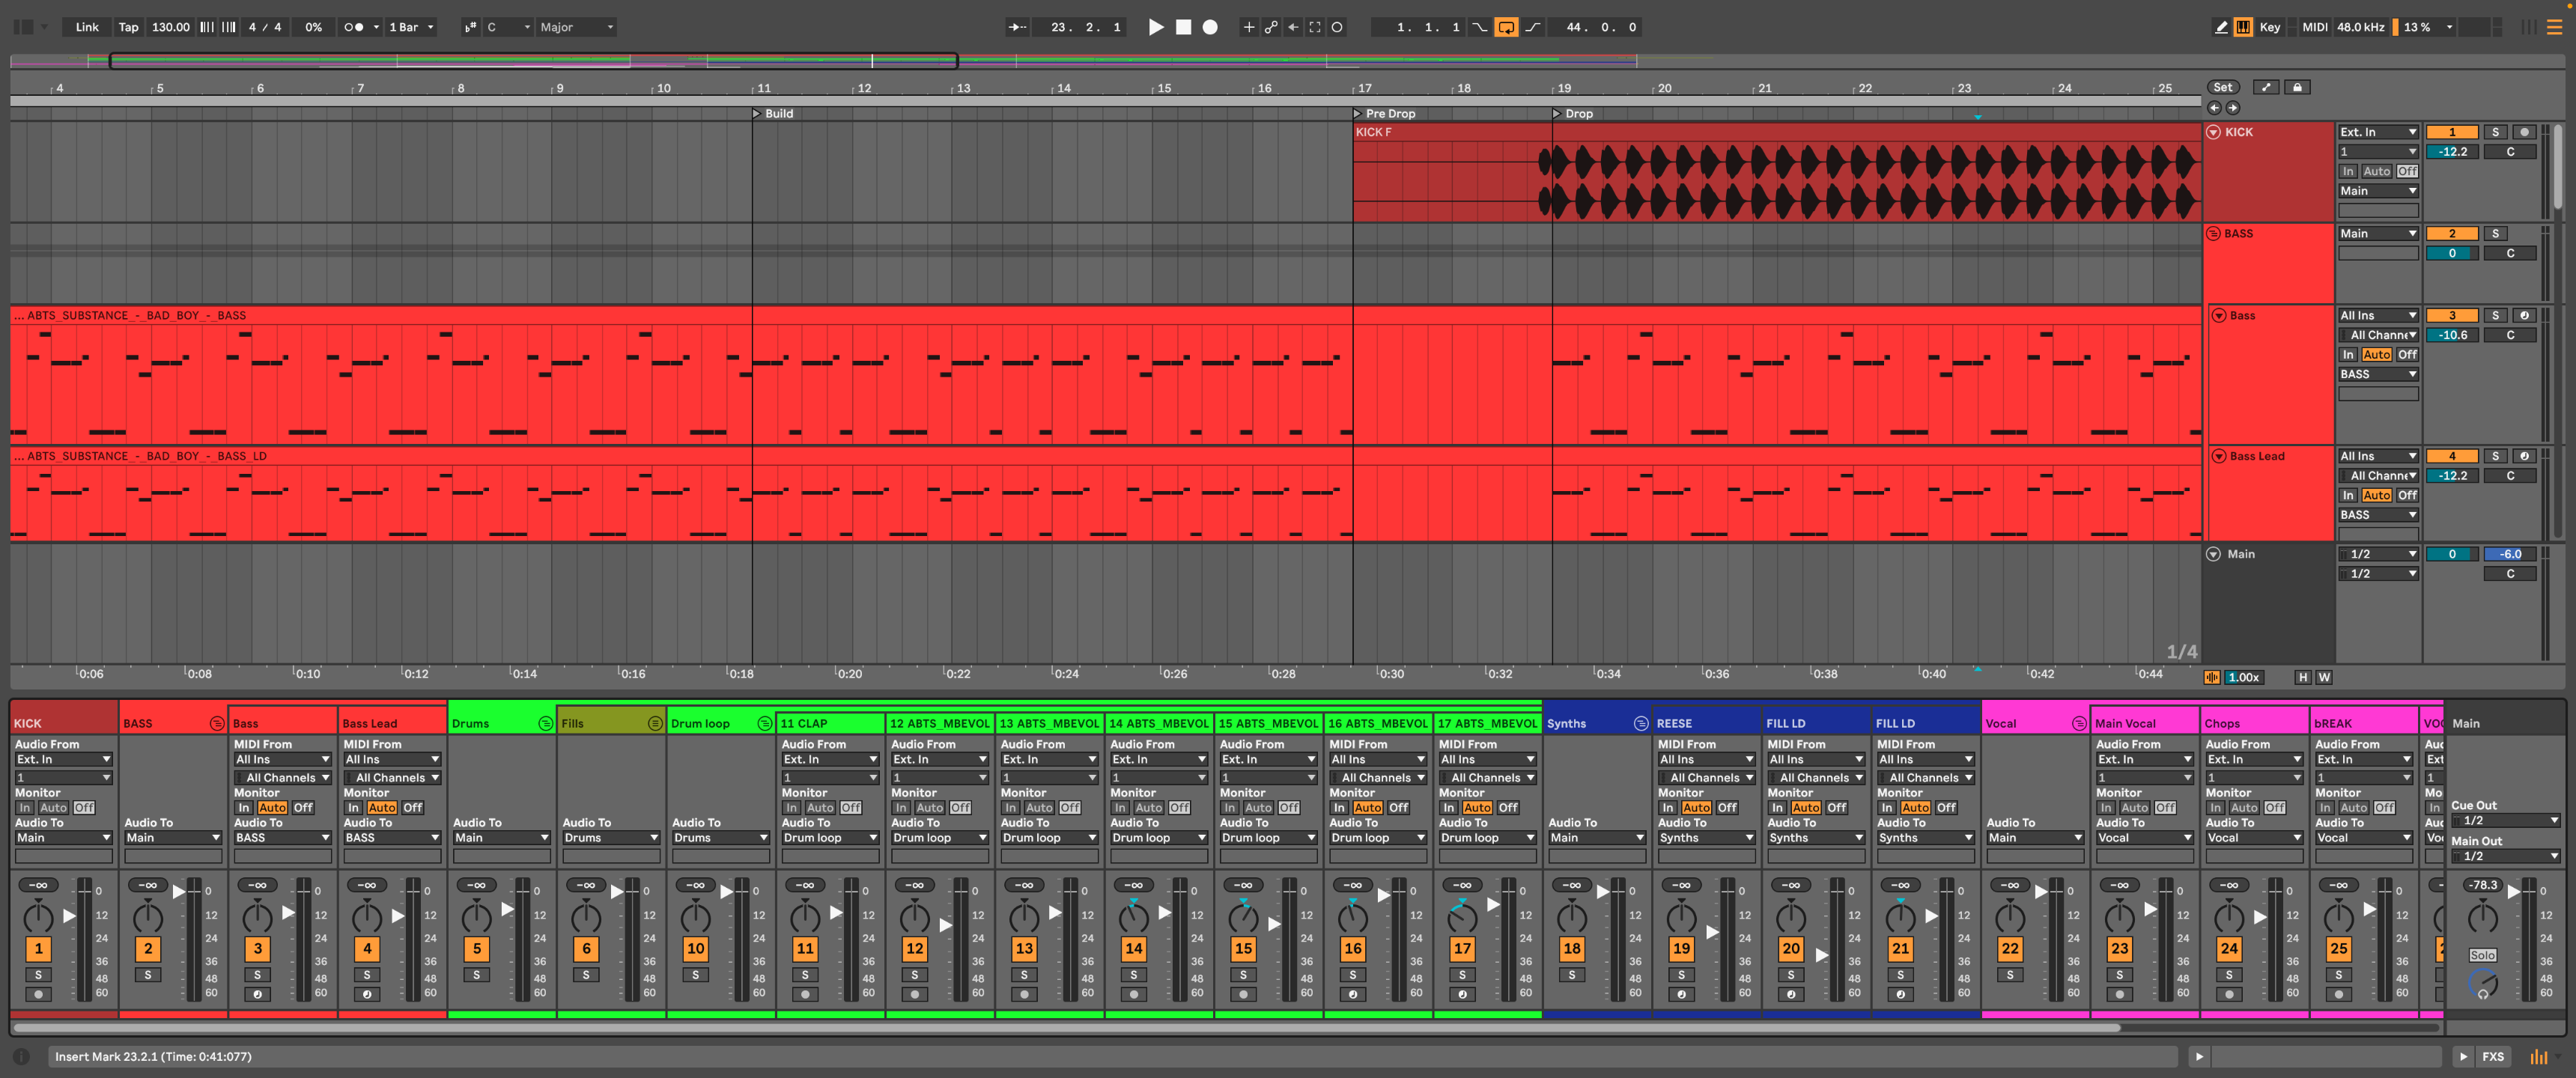
Task: Enable Draw Mode pencil icon
Action: 2221,27
